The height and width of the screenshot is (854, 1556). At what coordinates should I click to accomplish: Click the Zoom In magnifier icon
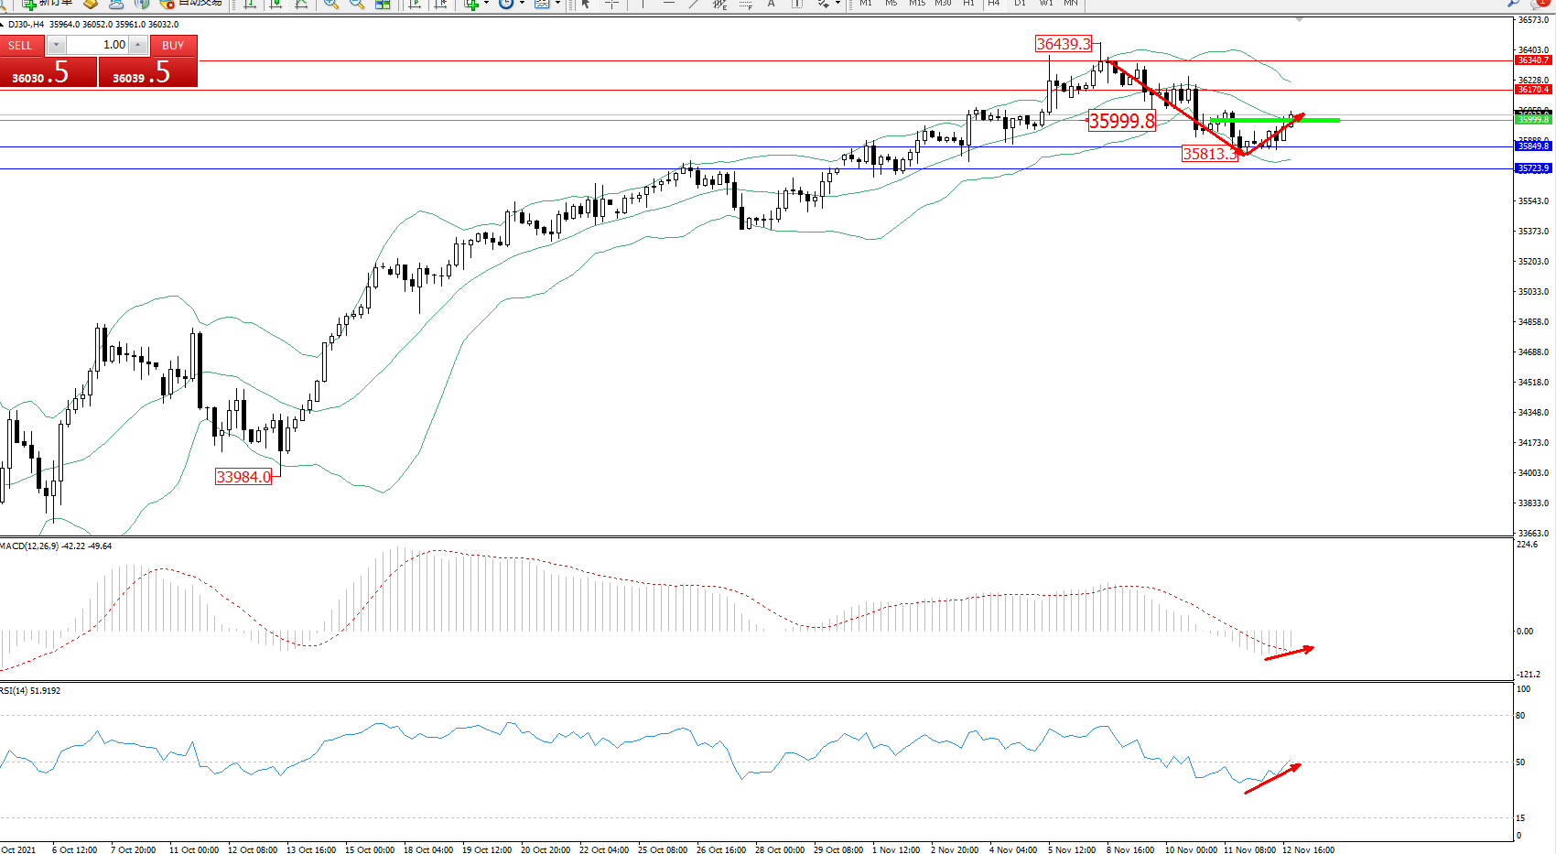coord(330,4)
